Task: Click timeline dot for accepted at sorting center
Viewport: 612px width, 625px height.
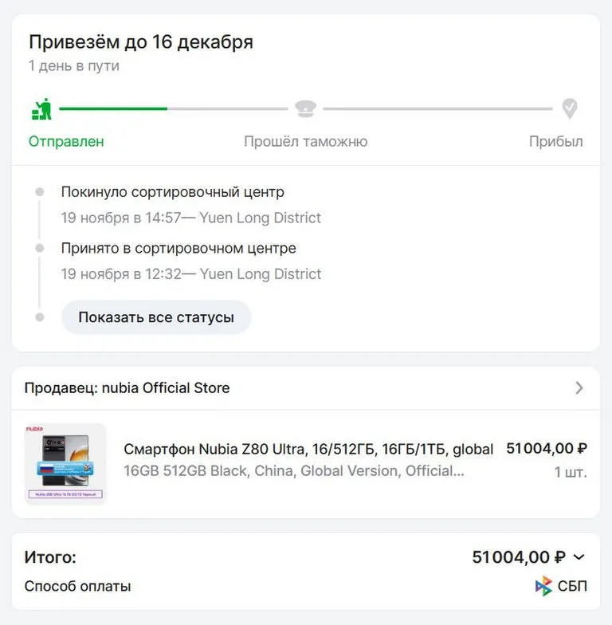Action: tap(40, 248)
